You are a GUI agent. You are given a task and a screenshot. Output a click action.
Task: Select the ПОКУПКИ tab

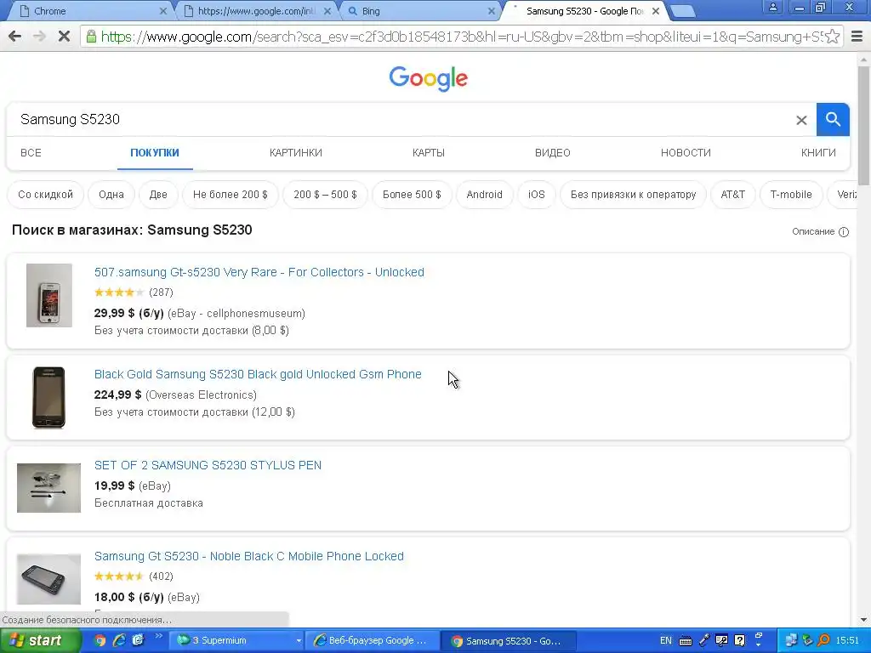pyautogui.click(x=155, y=153)
